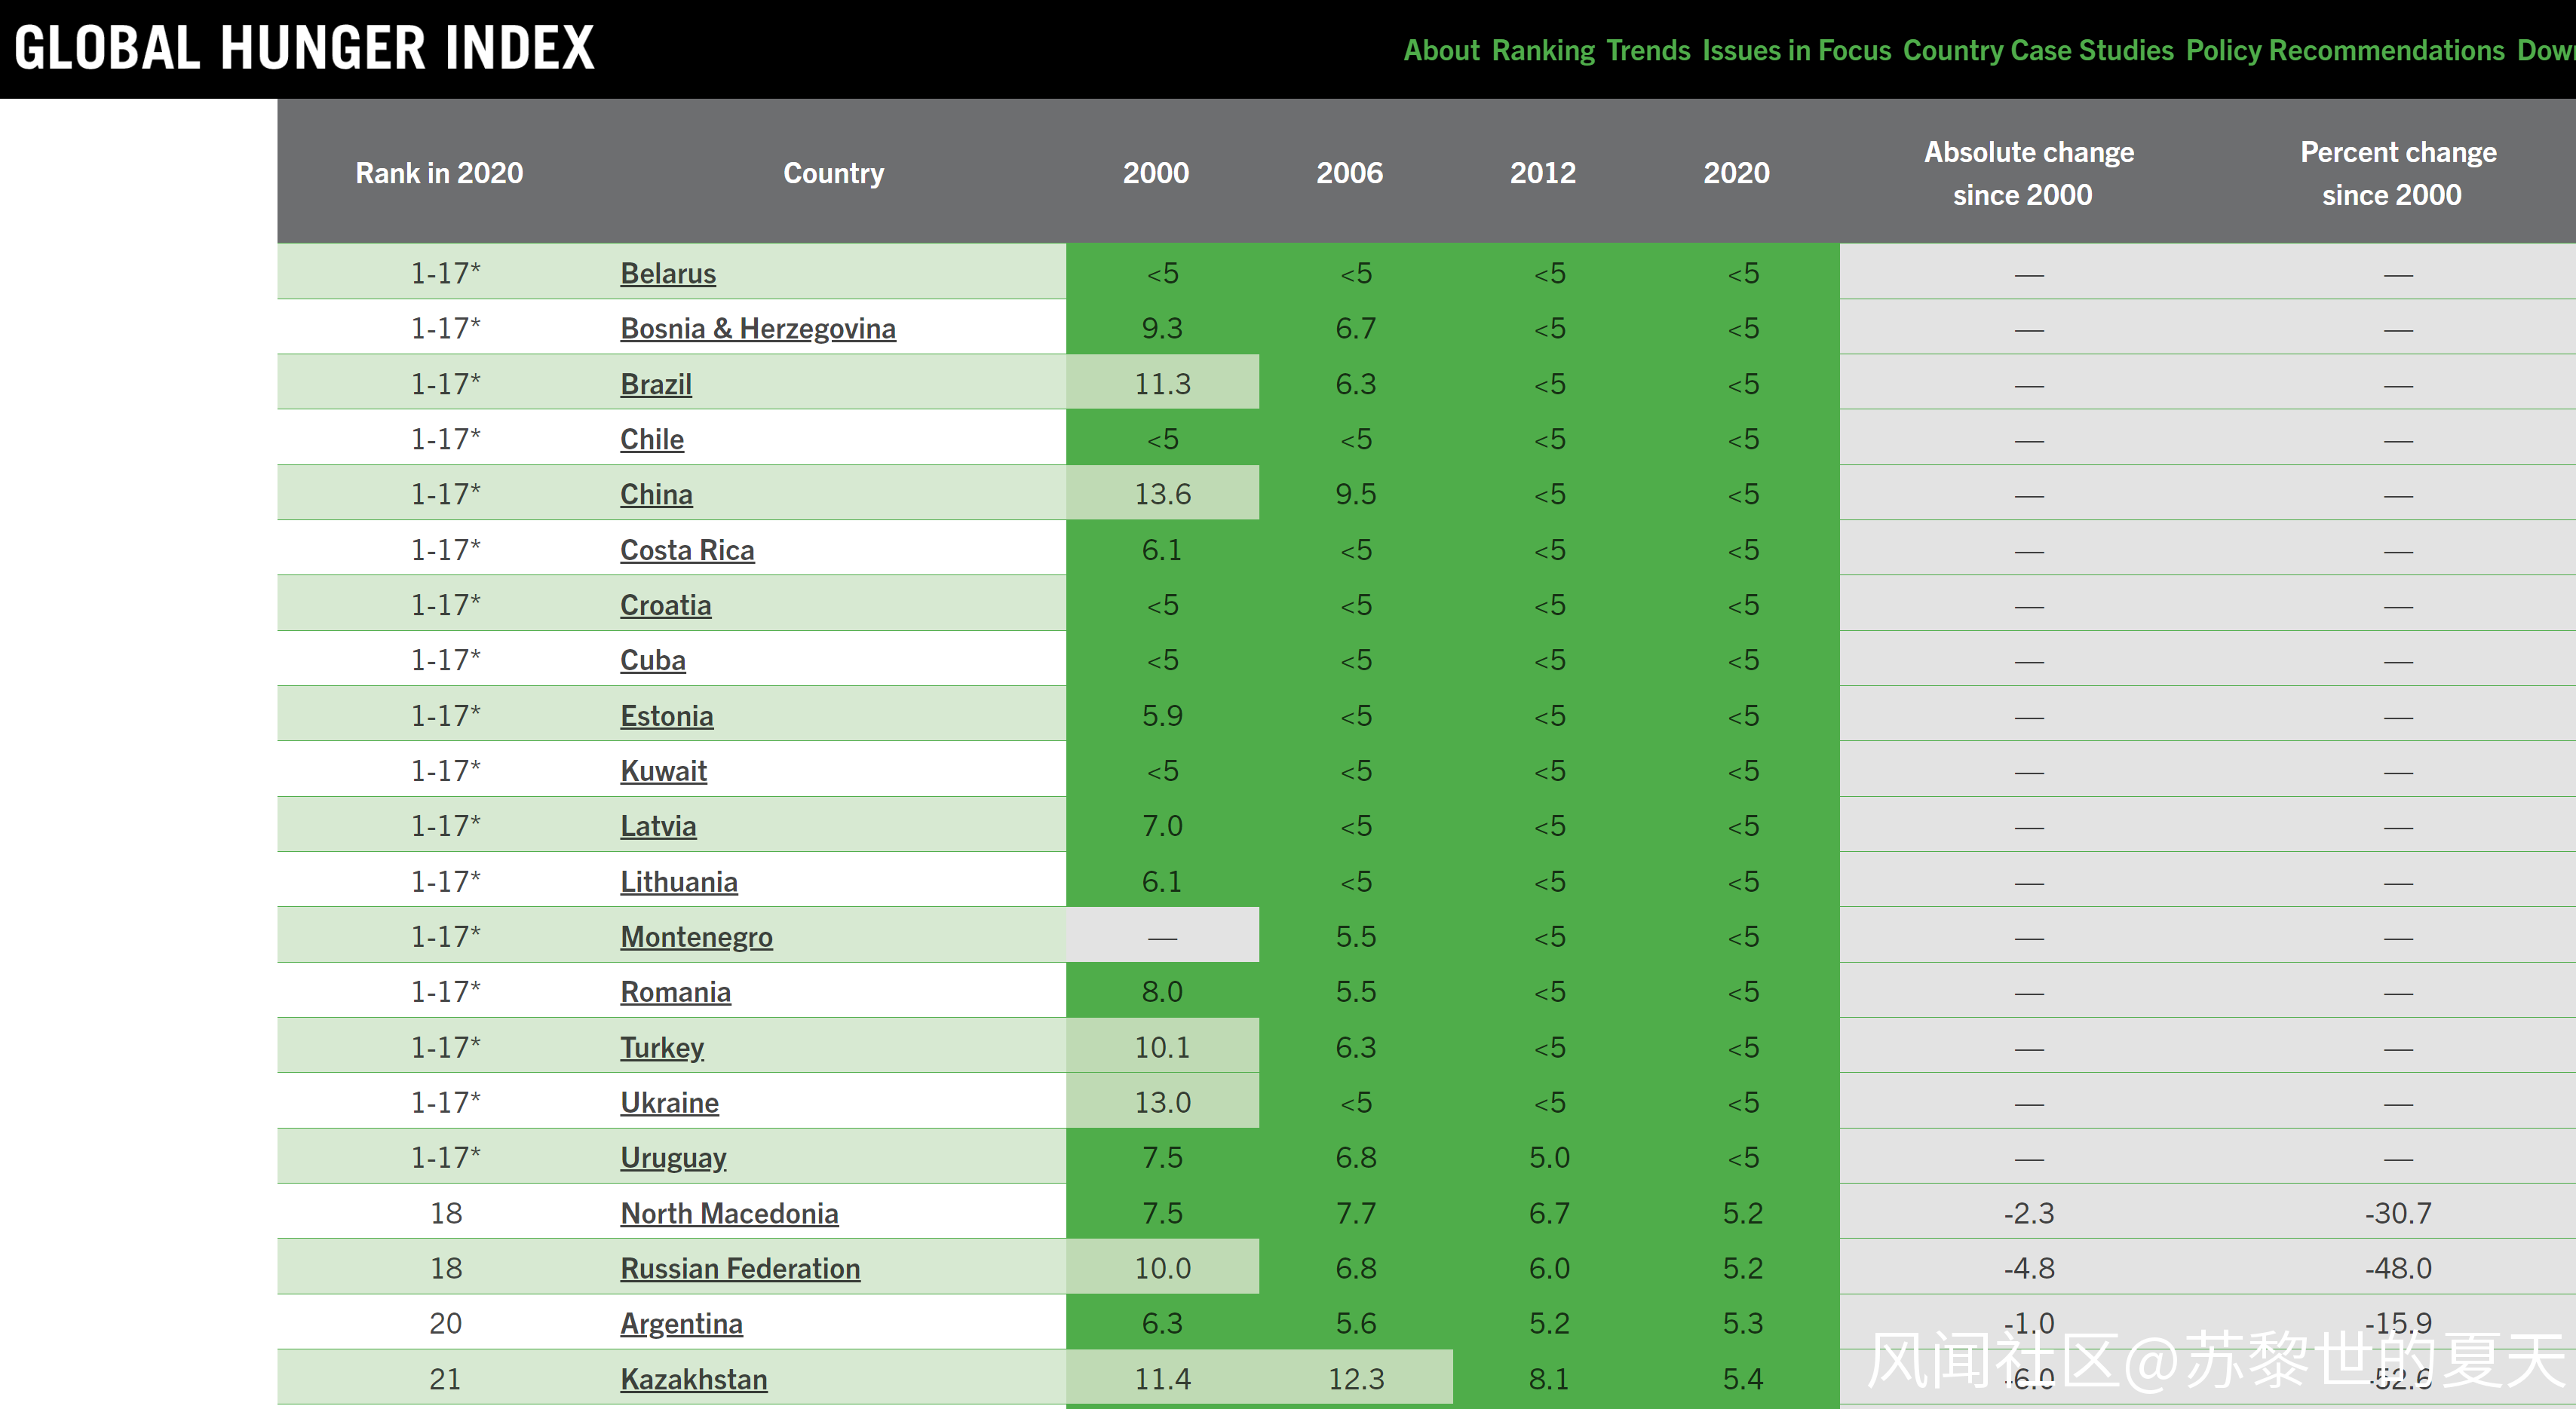Follow the China country link
This screenshot has height=1409, width=2576.
point(656,494)
